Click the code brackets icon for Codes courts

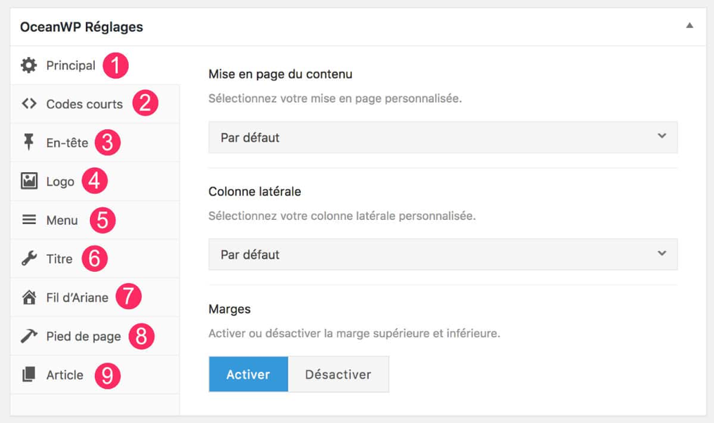click(x=29, y=104)
